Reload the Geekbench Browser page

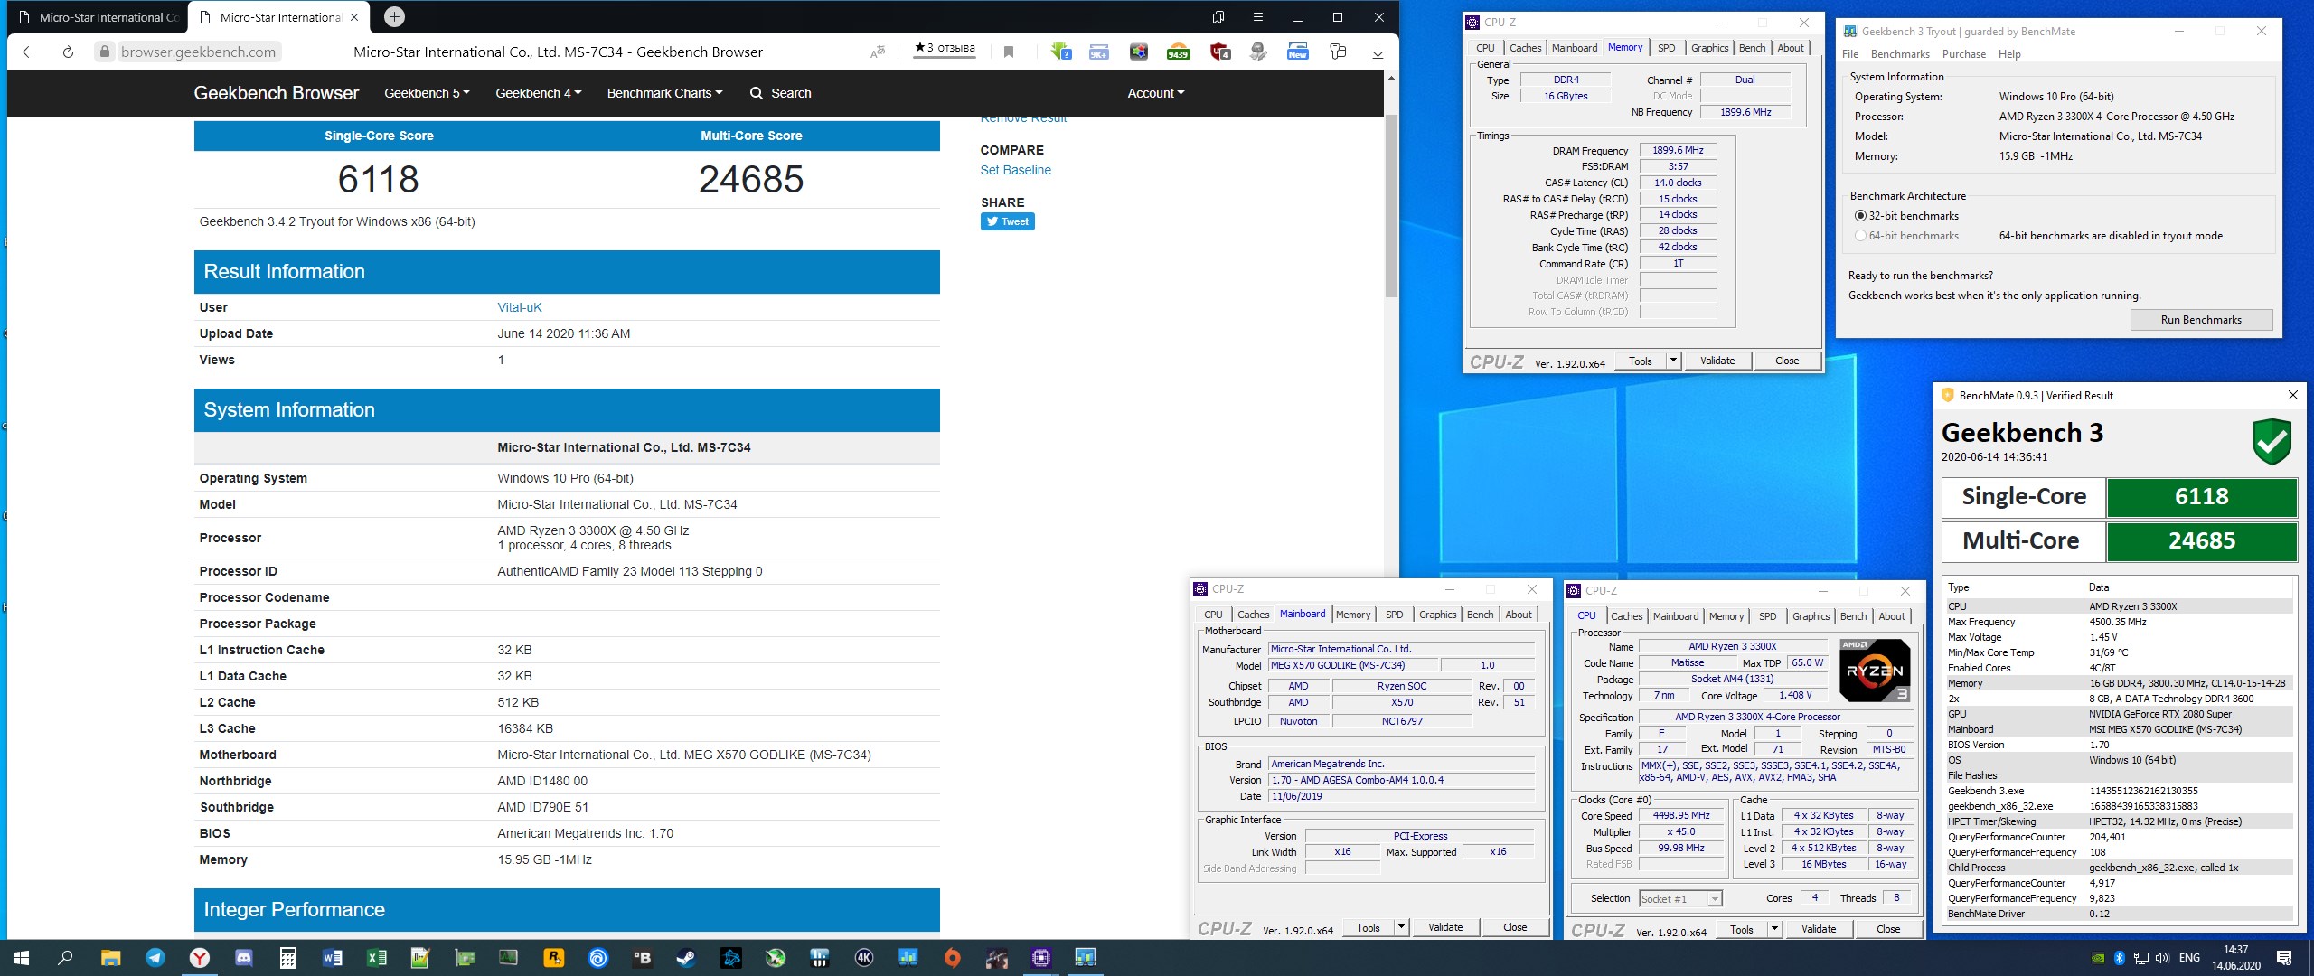68,52
